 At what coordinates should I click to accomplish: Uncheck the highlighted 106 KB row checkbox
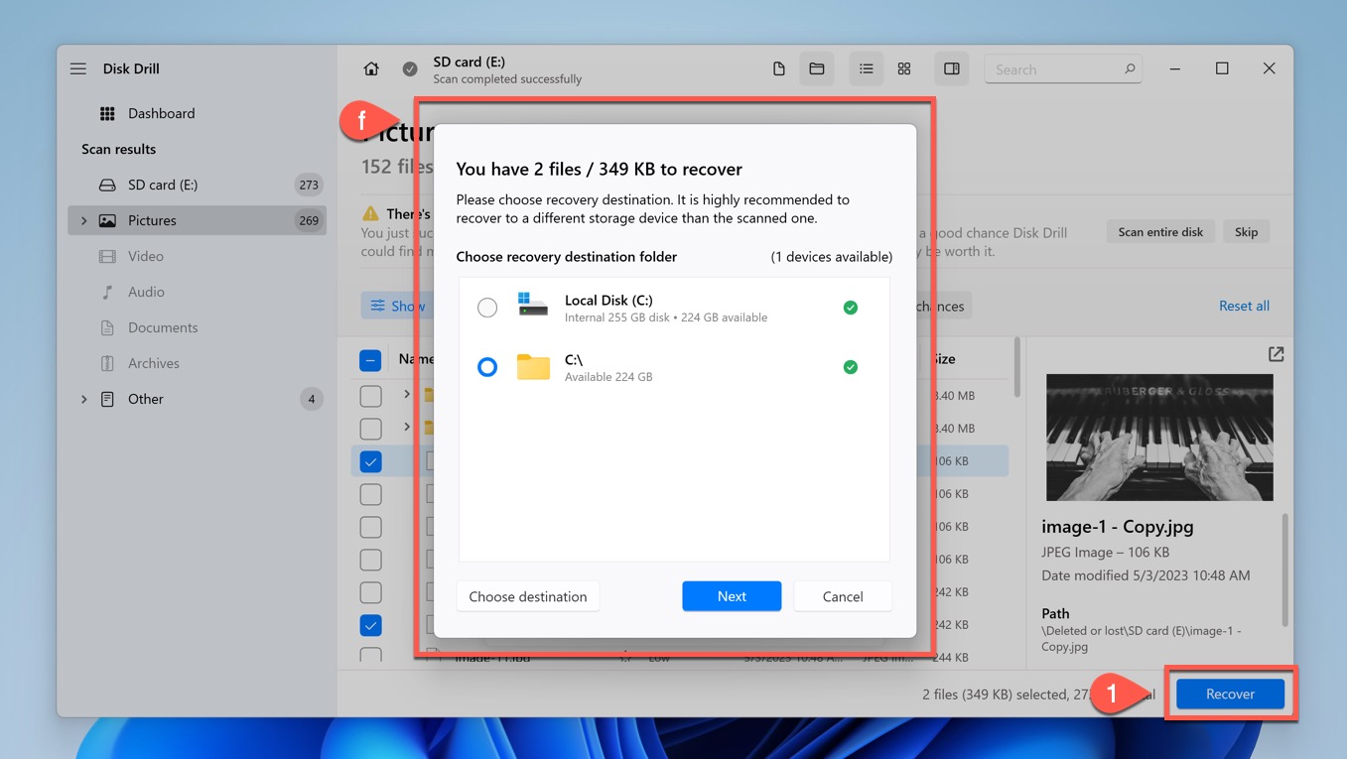pyautogui.click(x=370, y=461)
